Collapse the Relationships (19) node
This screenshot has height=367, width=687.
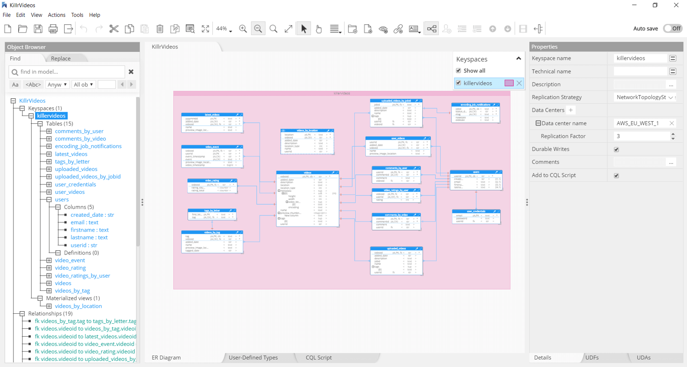[23, 313]
